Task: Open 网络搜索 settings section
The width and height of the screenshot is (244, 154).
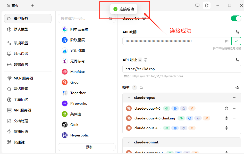Action: 28,89
